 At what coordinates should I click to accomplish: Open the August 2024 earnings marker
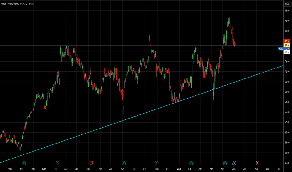click(124, 163)
